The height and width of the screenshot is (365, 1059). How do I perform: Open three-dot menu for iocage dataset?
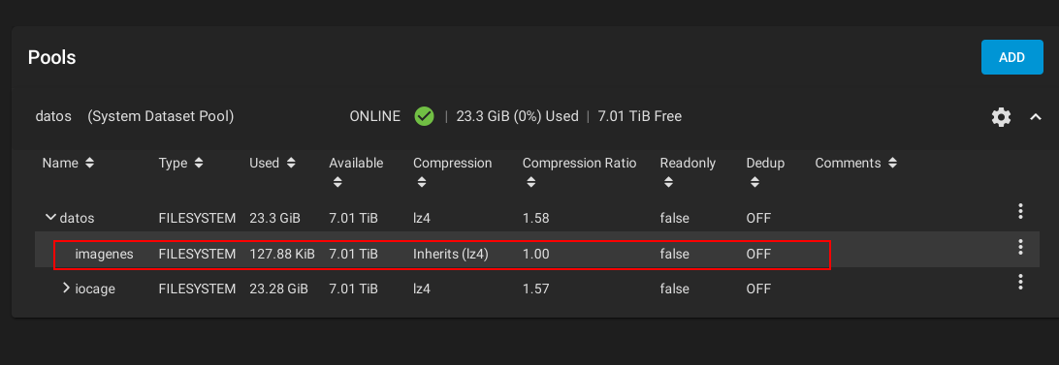point(1020,282)
